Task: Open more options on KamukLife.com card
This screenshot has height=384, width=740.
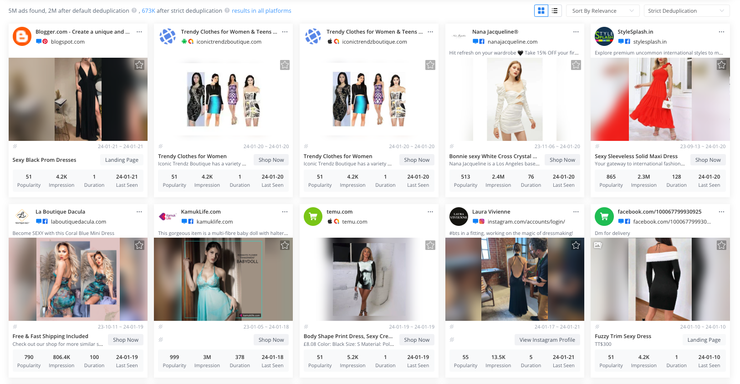Action: (x=285, y=212)
